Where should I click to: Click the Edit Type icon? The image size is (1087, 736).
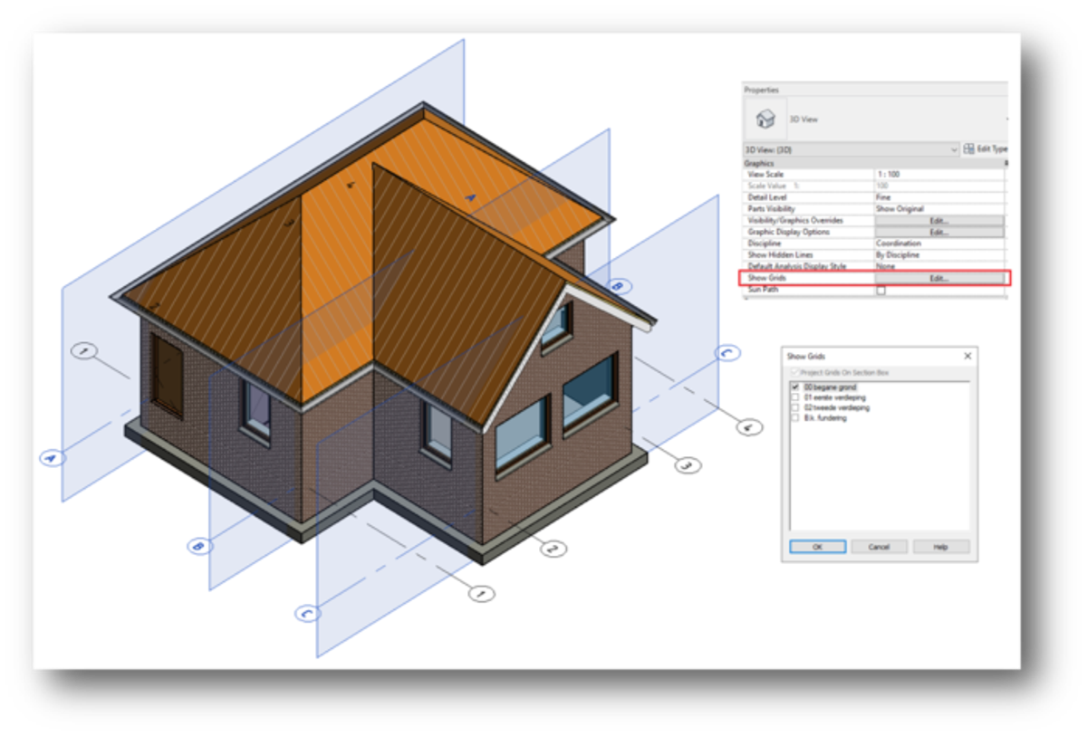968,148
